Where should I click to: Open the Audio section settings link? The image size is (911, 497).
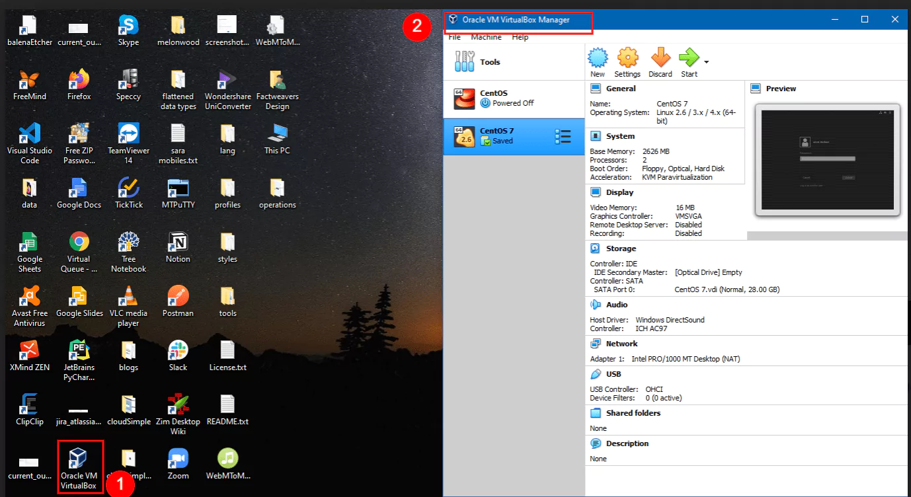(x=617, y=305)
